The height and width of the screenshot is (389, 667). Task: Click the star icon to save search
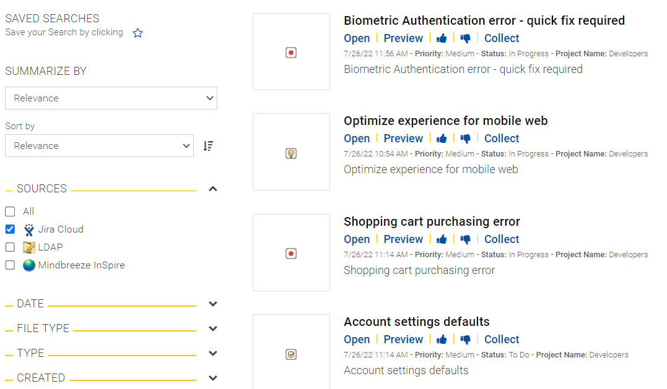coord(138,33)
